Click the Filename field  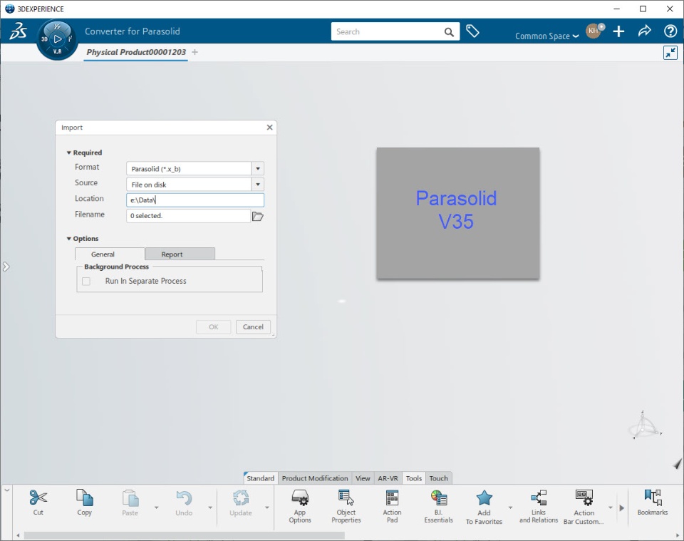click(188, 215)
